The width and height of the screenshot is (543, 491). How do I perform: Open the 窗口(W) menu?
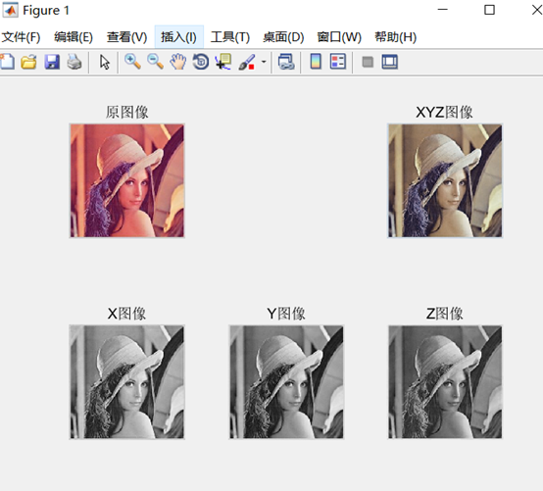(339, 37)
